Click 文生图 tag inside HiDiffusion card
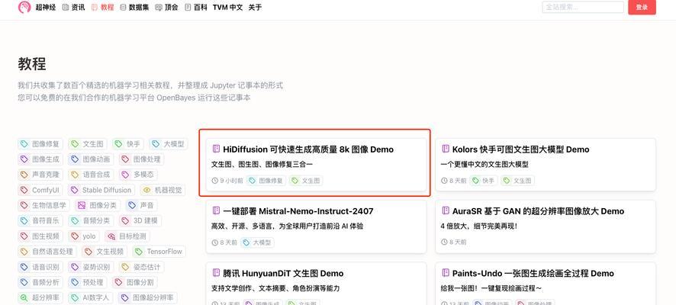 [x=306, y=181]
